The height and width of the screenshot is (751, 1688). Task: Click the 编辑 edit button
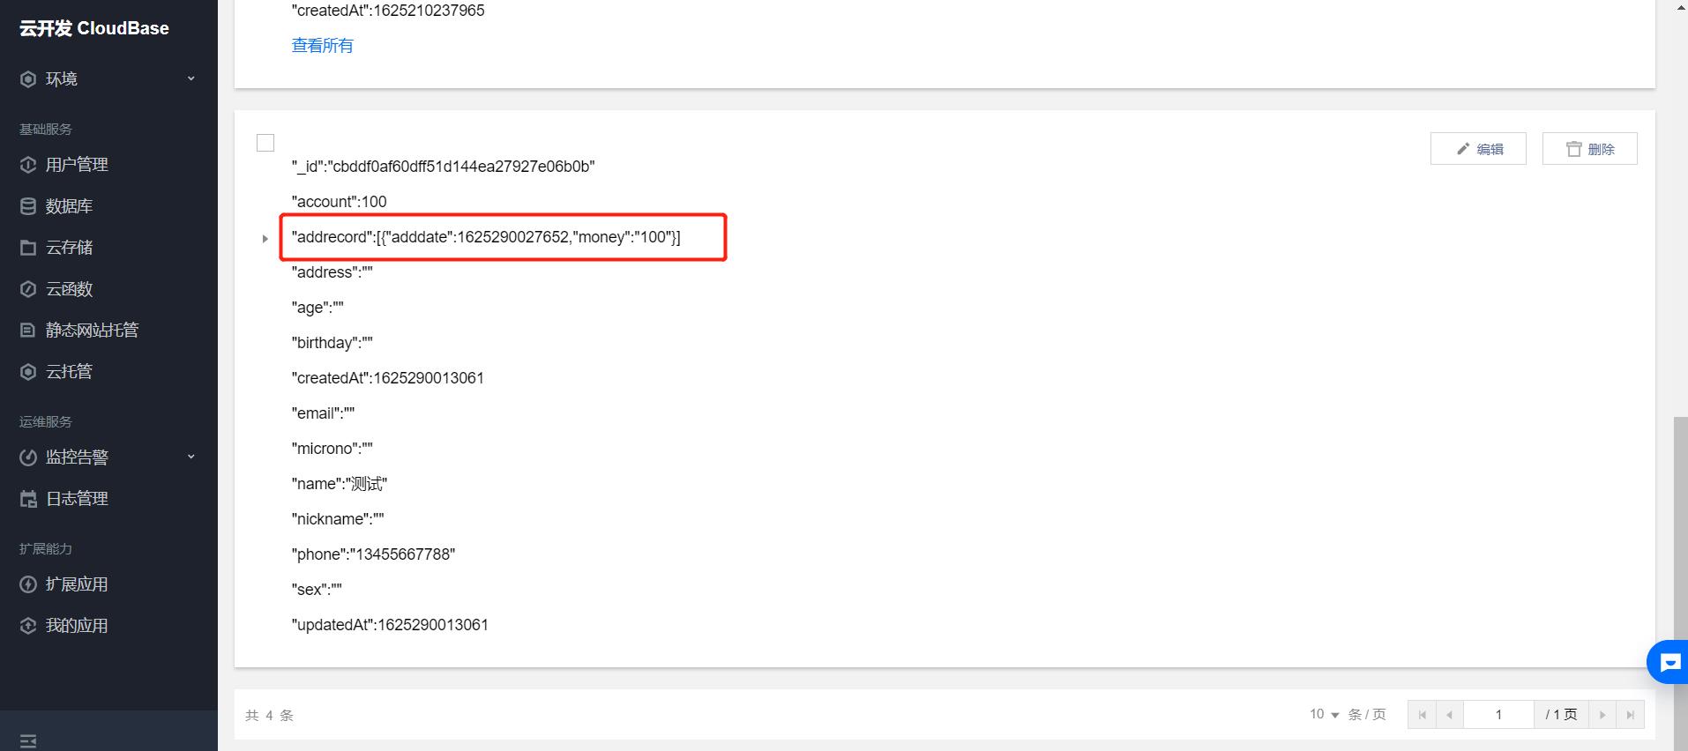pos(1478,149)
